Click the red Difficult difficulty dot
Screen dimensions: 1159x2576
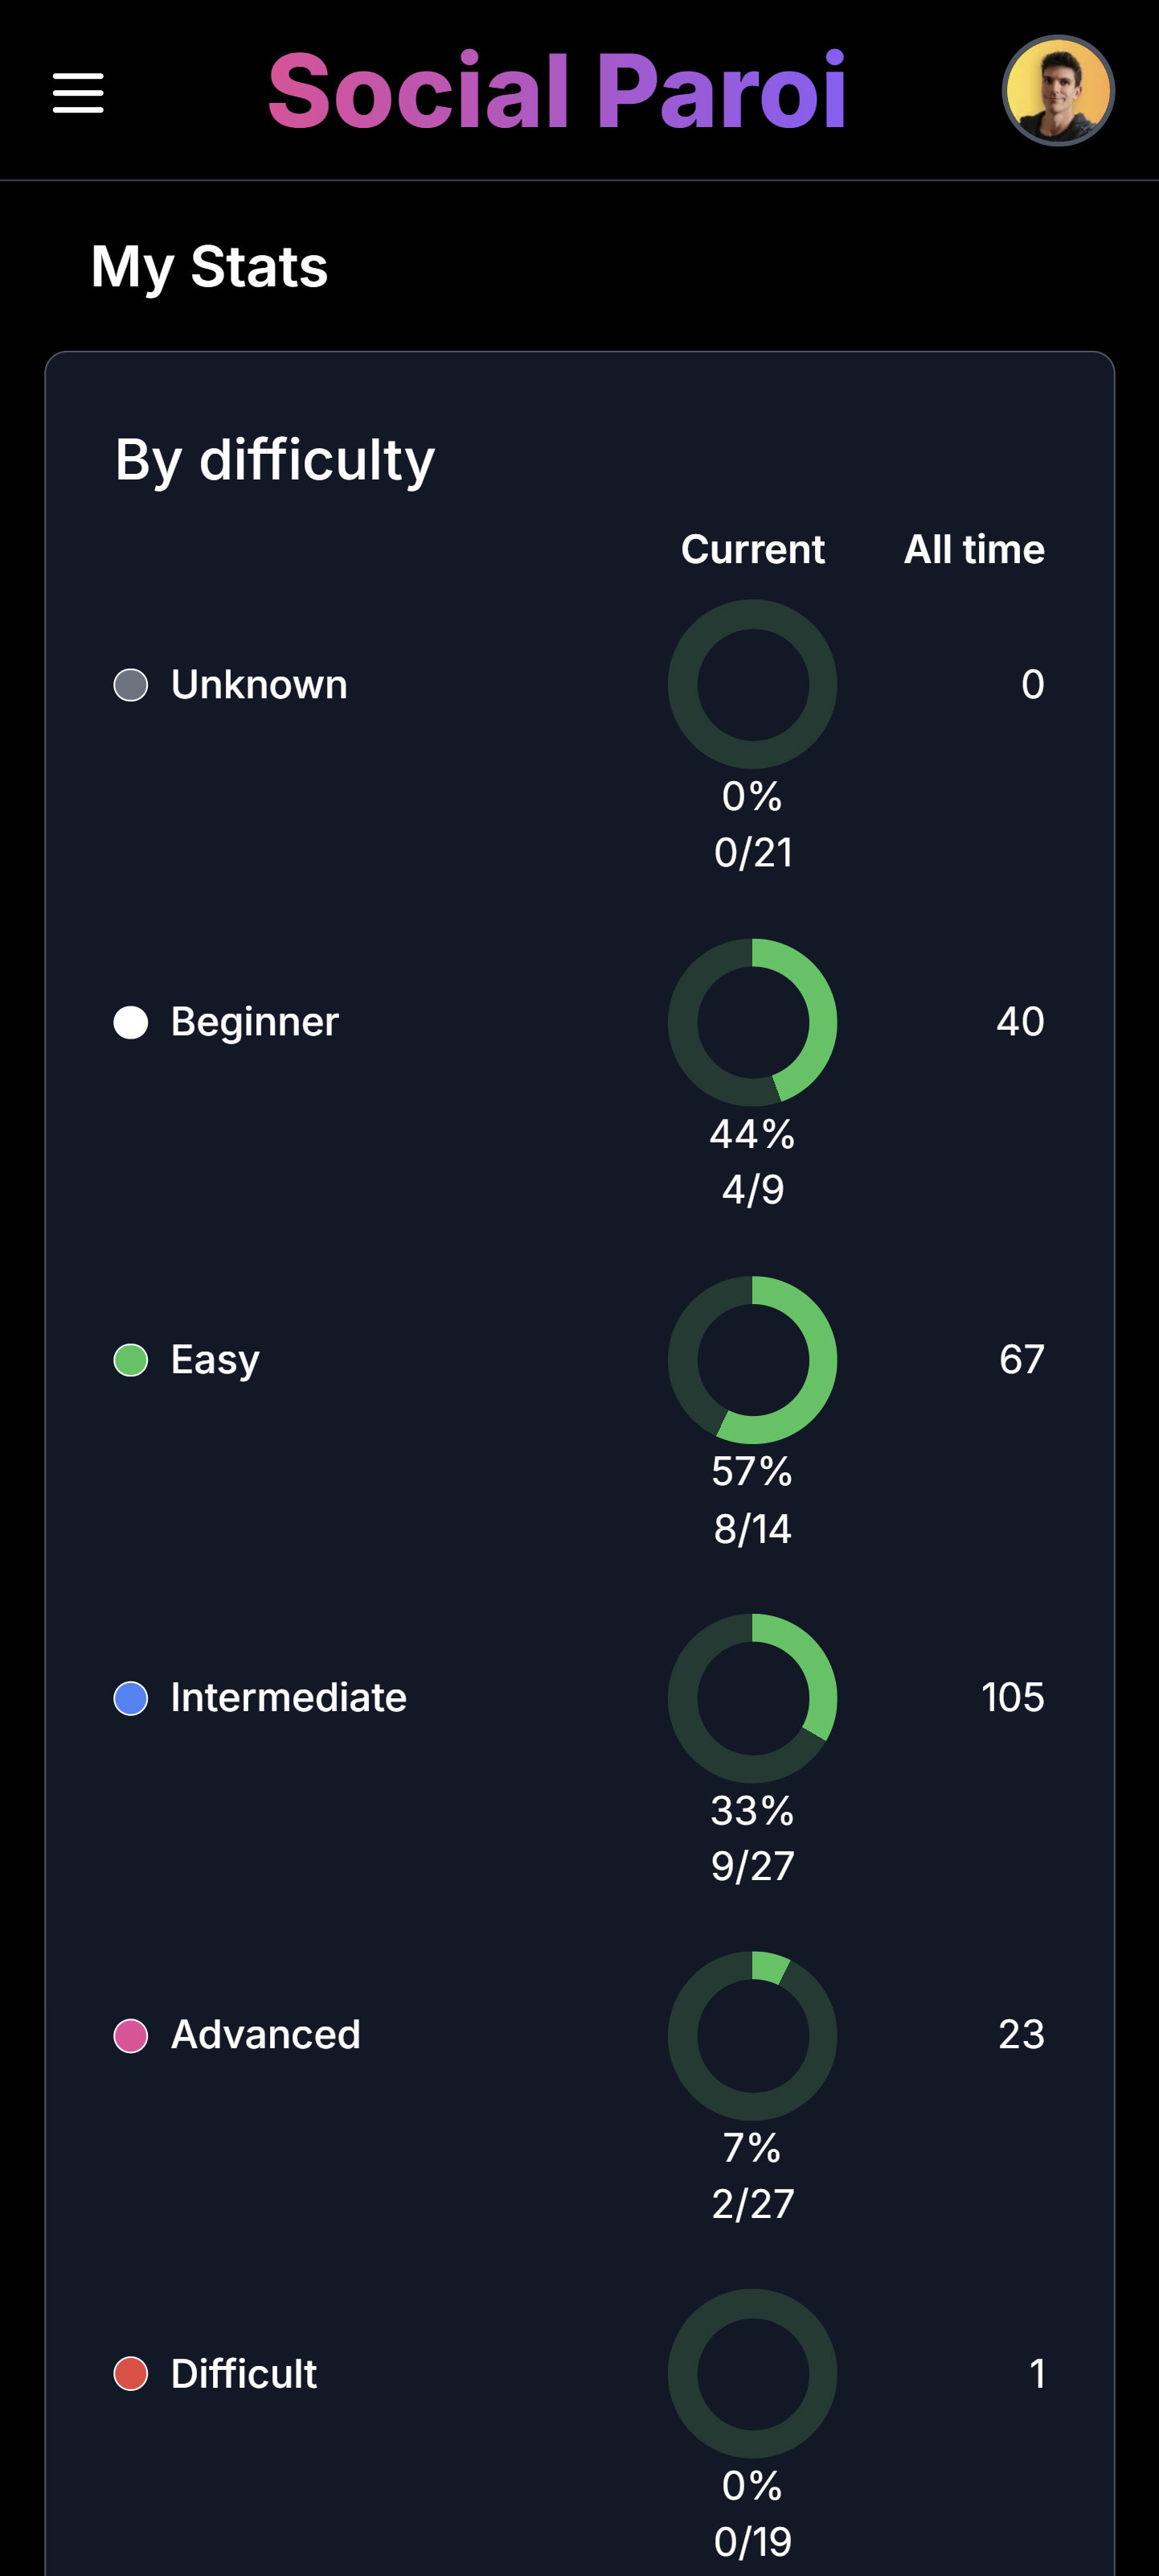[131, 2373]
